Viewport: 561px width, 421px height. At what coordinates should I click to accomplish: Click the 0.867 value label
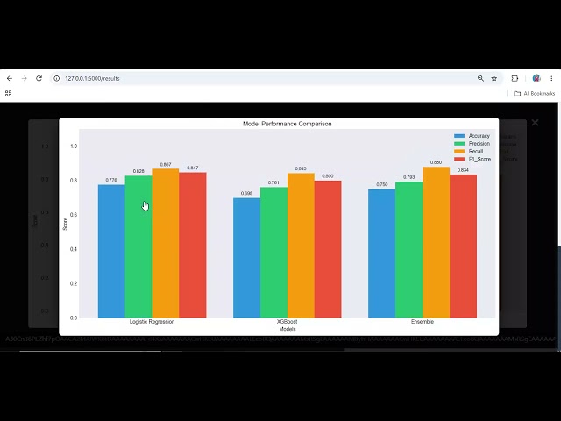[166, 165]
